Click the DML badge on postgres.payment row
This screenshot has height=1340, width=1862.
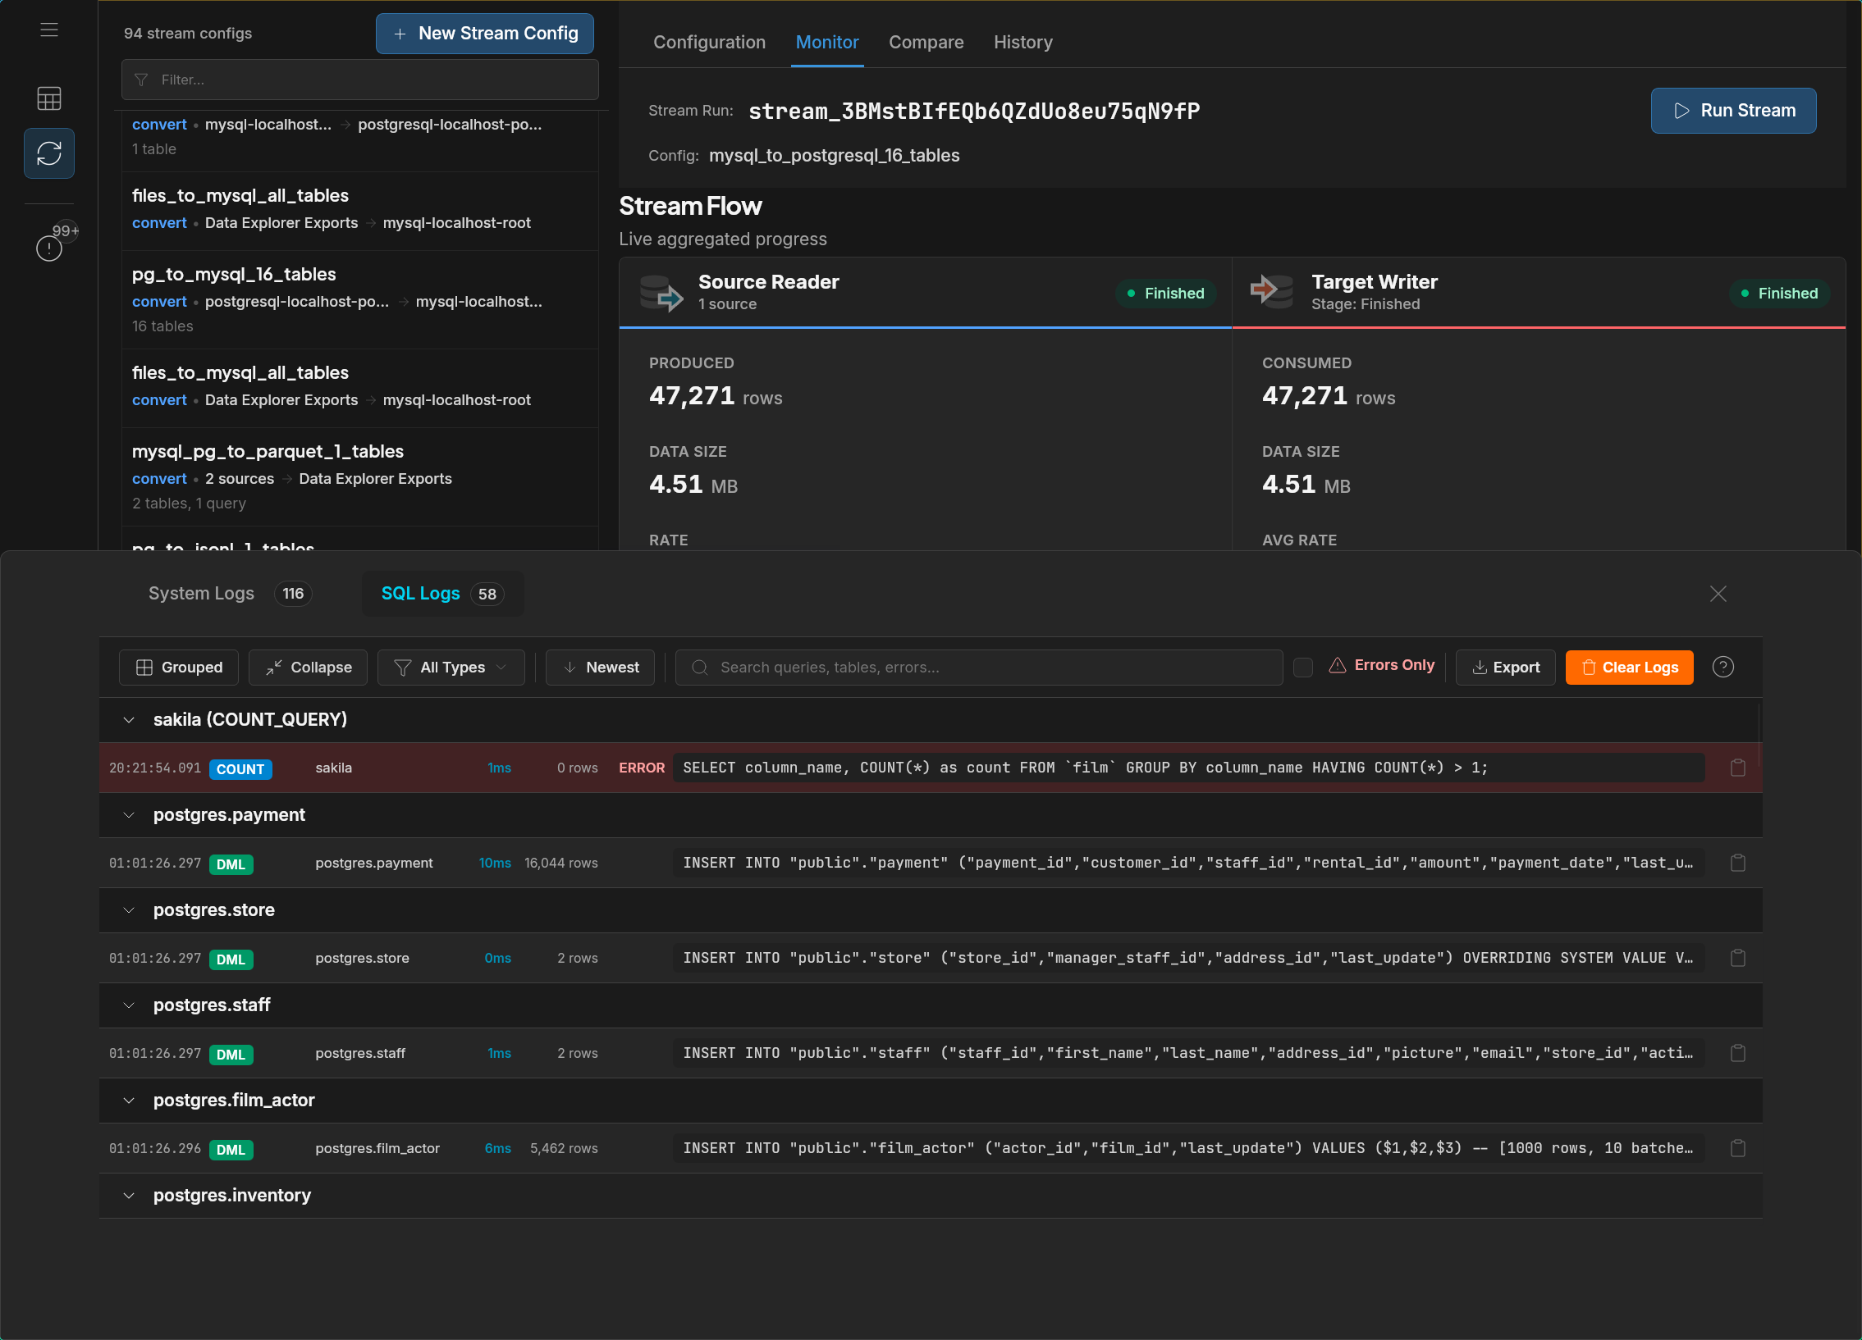pyautogui.click(x=231, y=865)
